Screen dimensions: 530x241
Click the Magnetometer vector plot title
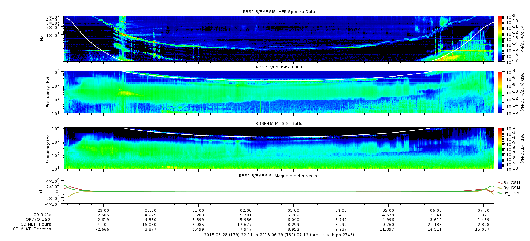(279, 176)
